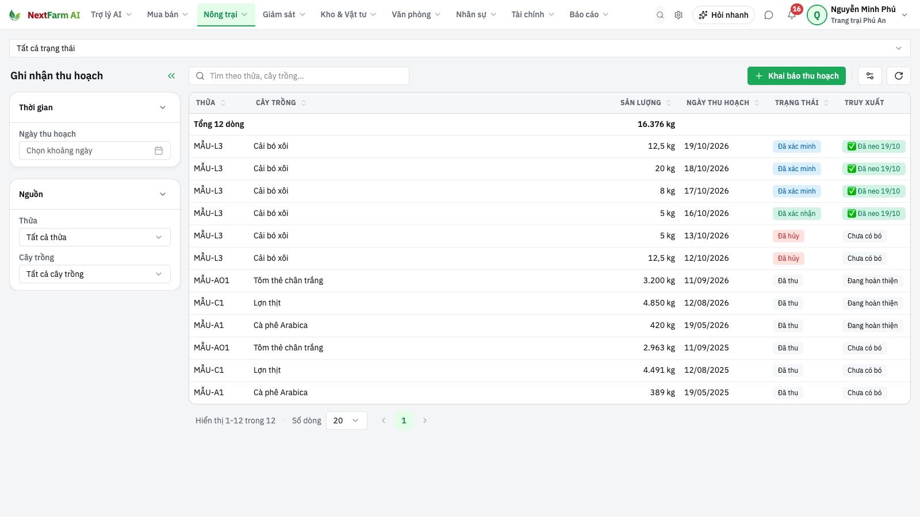Screen dimensions: 920x517
Task: Open the Tất cả thửa dropdown
Action: (95, 237)
